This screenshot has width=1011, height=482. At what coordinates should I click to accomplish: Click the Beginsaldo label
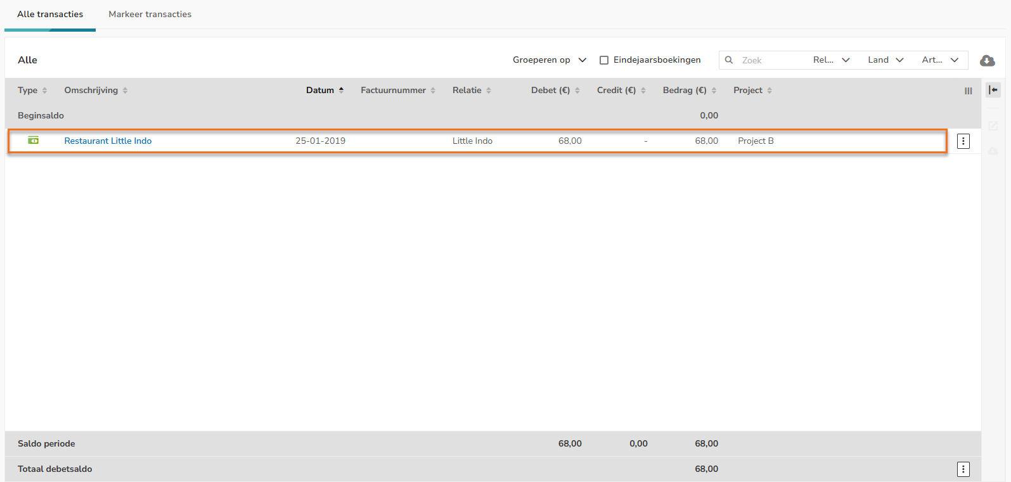[x=41, y=116]
